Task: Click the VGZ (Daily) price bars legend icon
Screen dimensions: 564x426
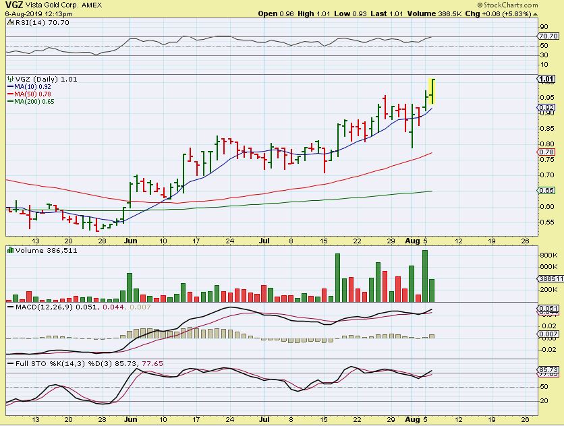Action: [x=10, y=79]
